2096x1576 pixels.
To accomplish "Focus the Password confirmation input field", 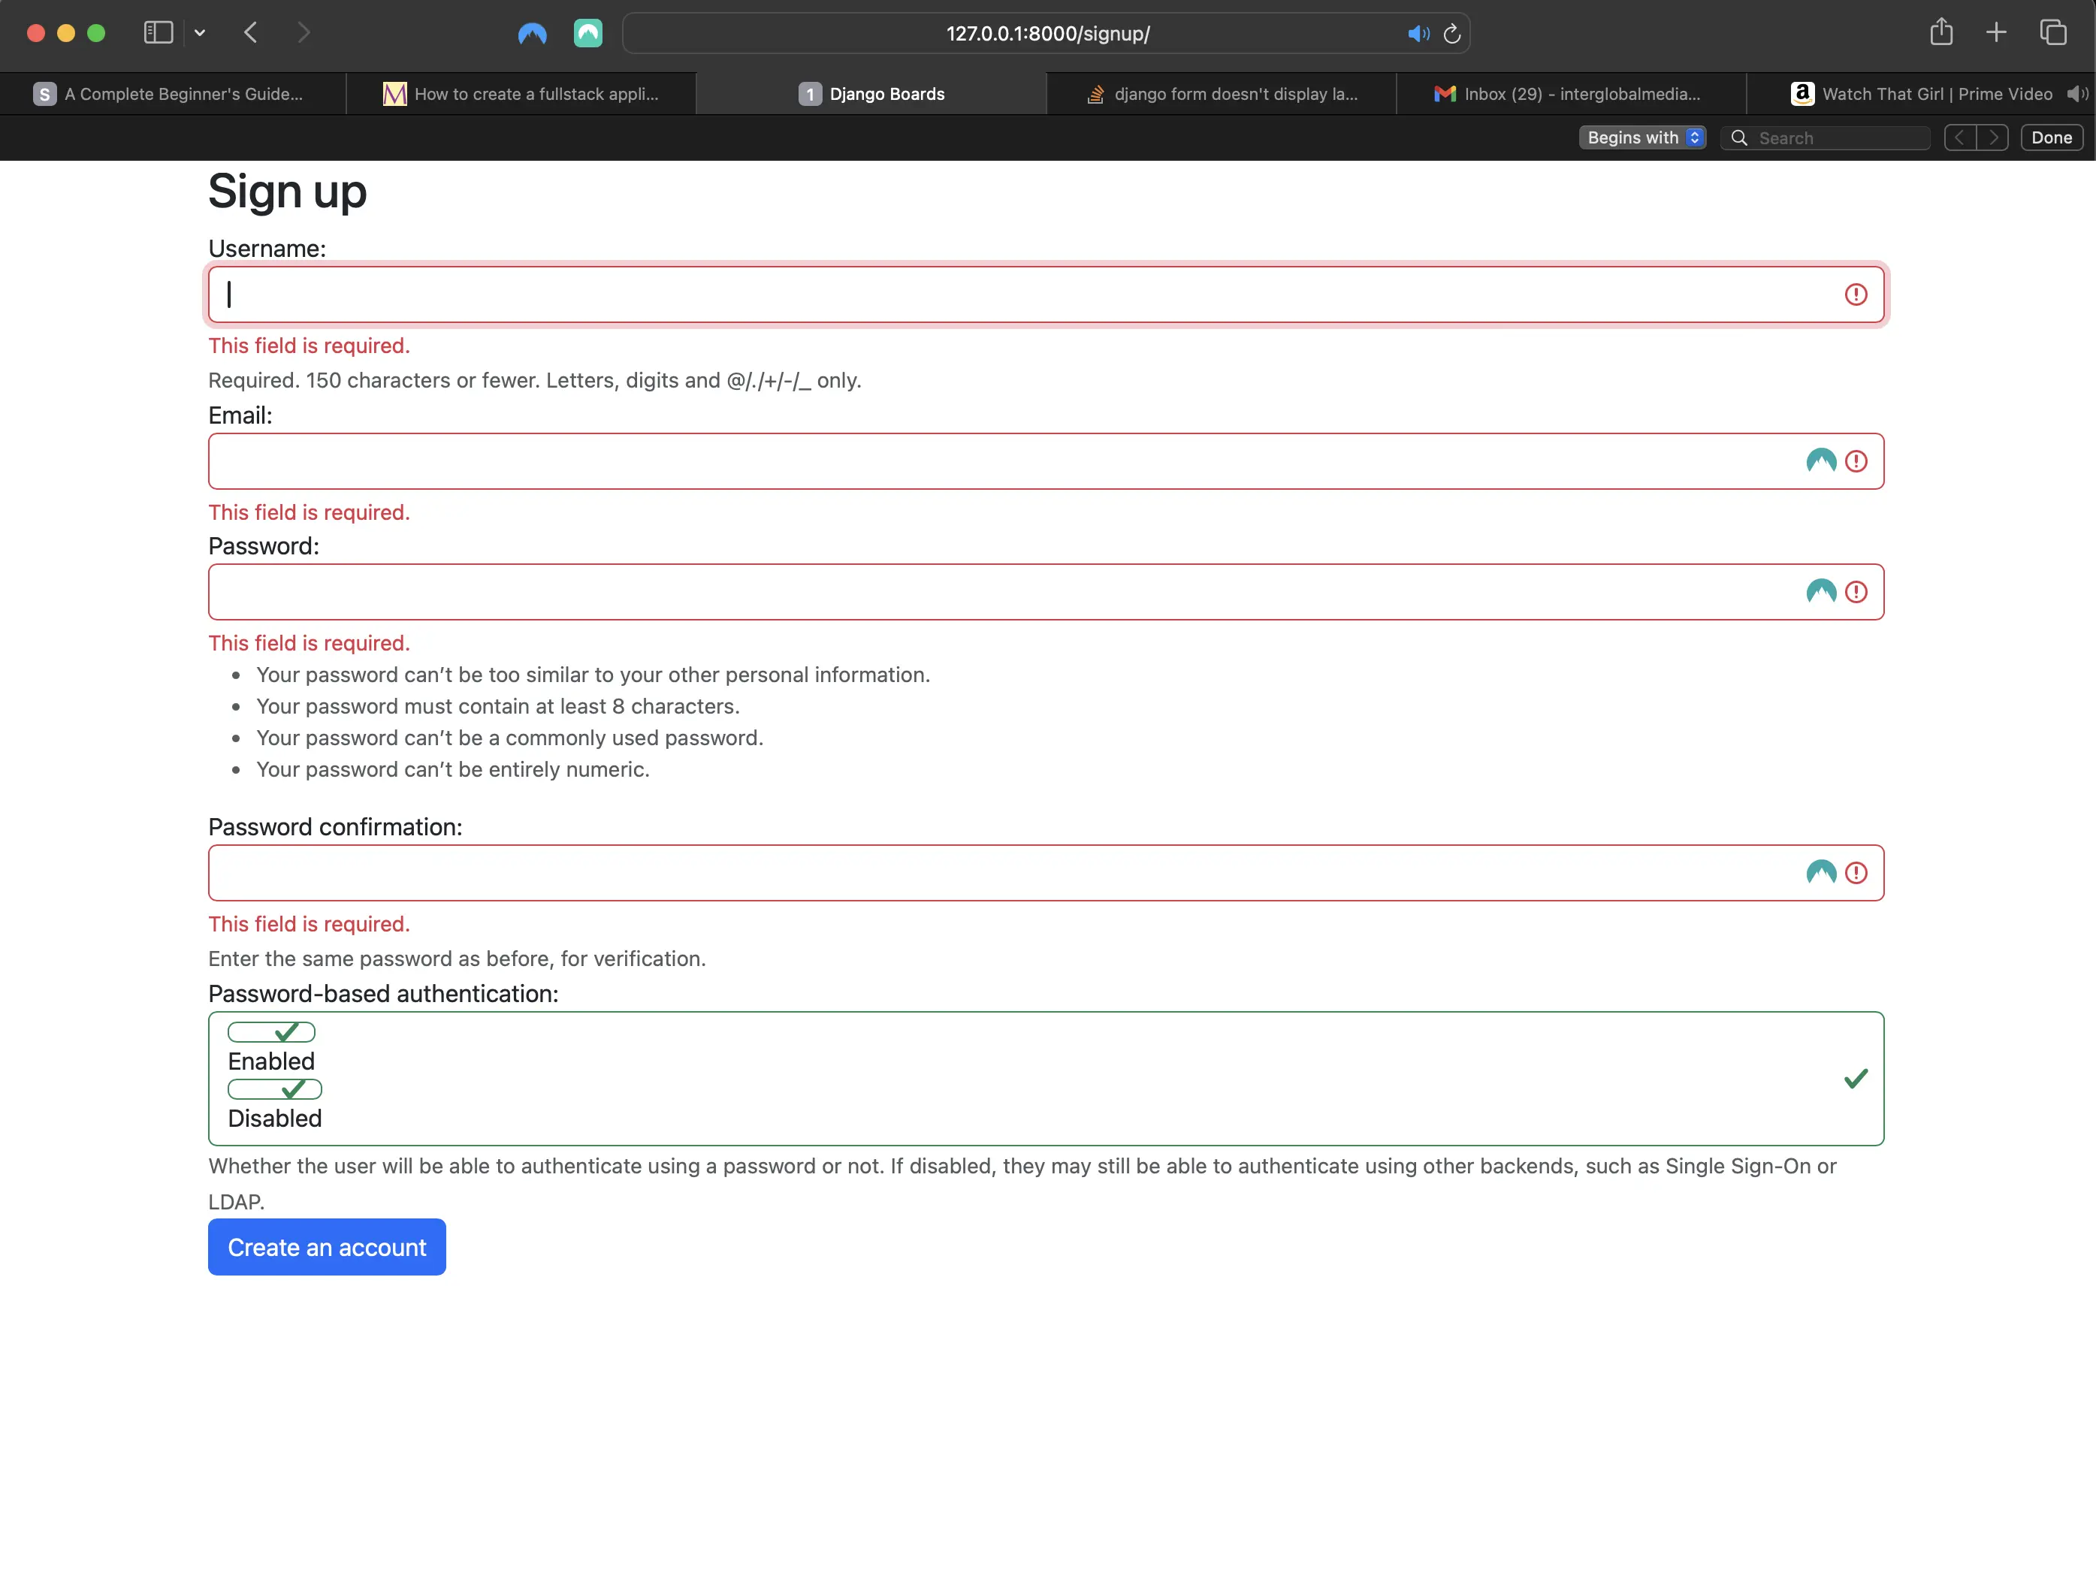I will click(1046, 873).
